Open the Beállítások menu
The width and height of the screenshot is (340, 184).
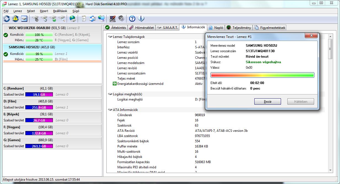coord(60,11)
